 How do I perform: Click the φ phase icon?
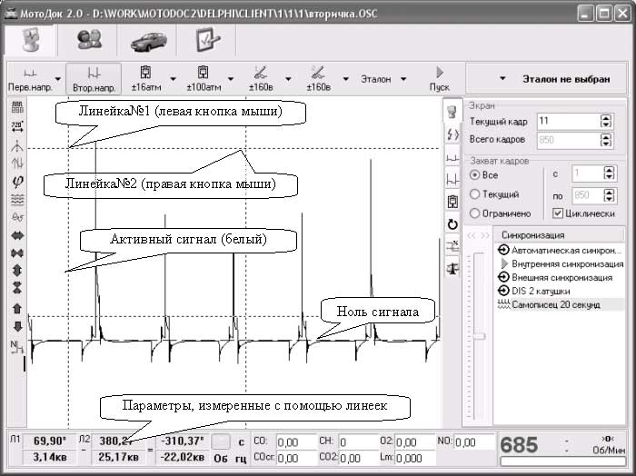click(17, 182)
